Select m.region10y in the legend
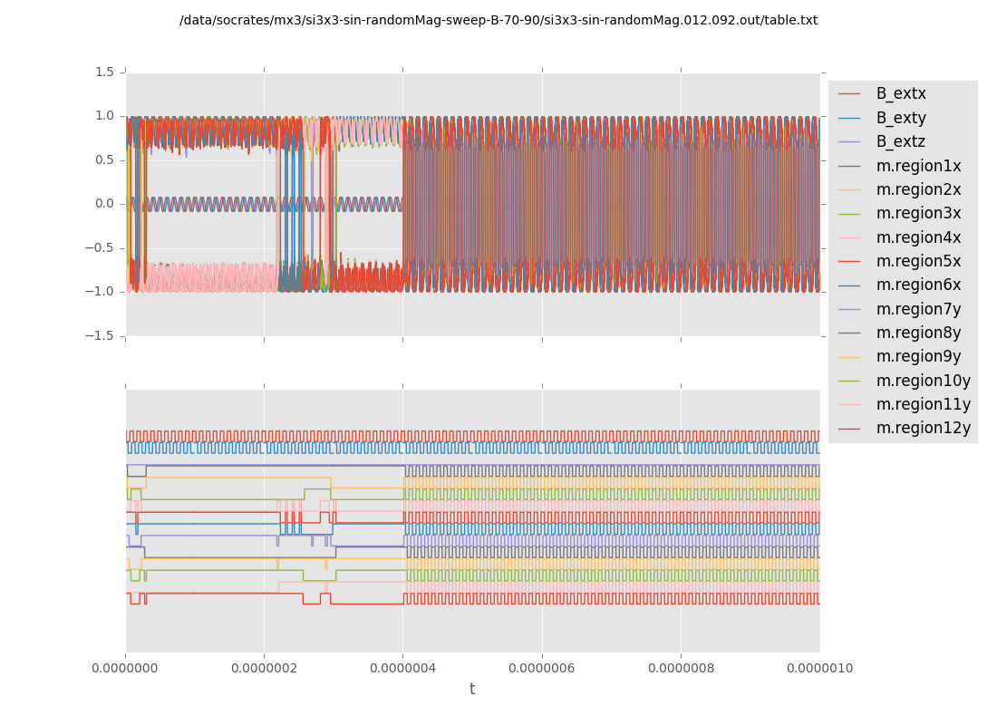The width and height of the screenshot is (997, 725). [x=923, y=381]
